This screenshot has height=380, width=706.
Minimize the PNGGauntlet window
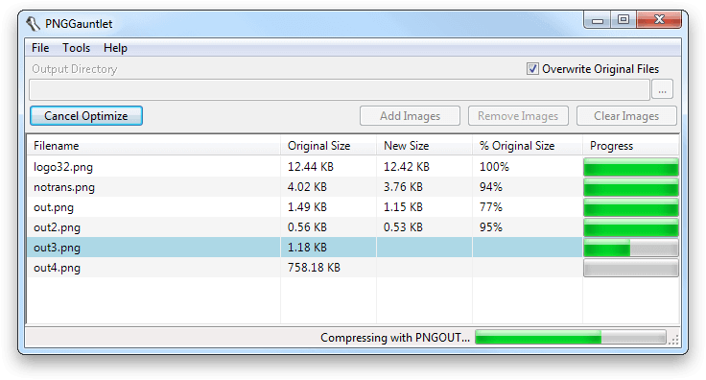[597, 20]
